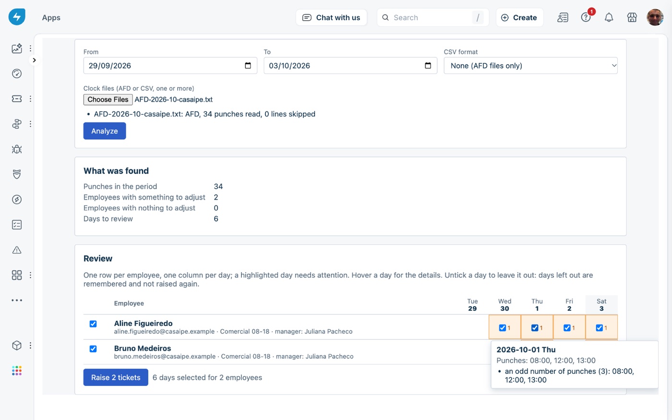Open kebab menu next to cube icon
672x420 pixels.
[x=30, y=346]
